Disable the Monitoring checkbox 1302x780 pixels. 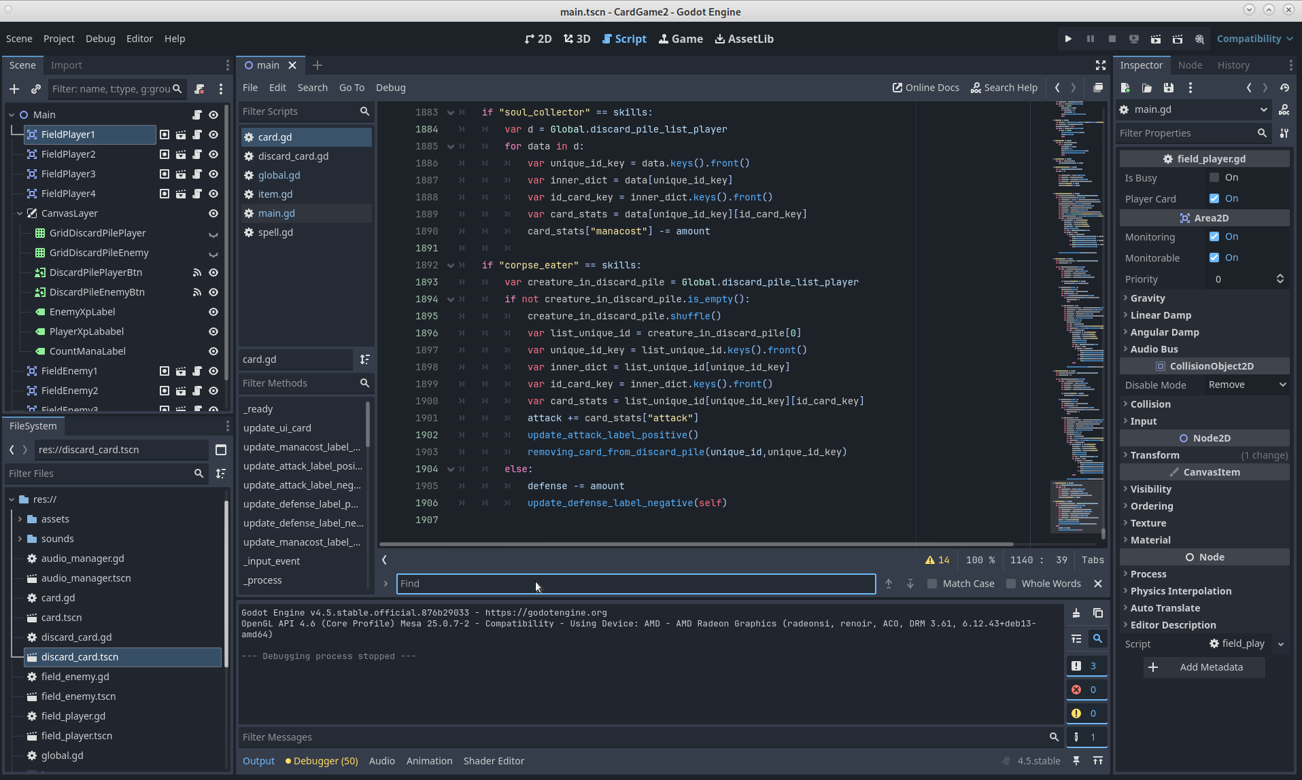click(x=1214, y=236)
